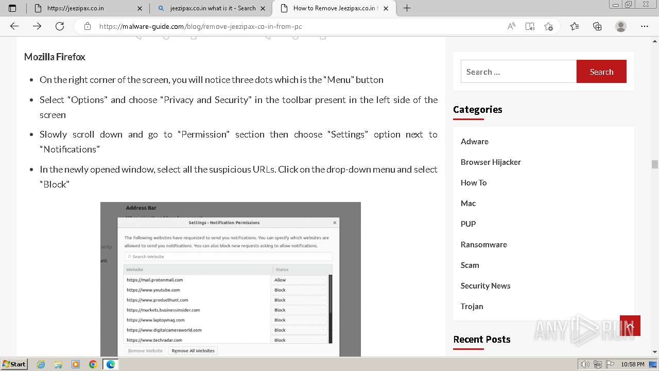Viewport: 659px width, 371px height.
Task: Open a new browser tab
Action: (407, 8)
